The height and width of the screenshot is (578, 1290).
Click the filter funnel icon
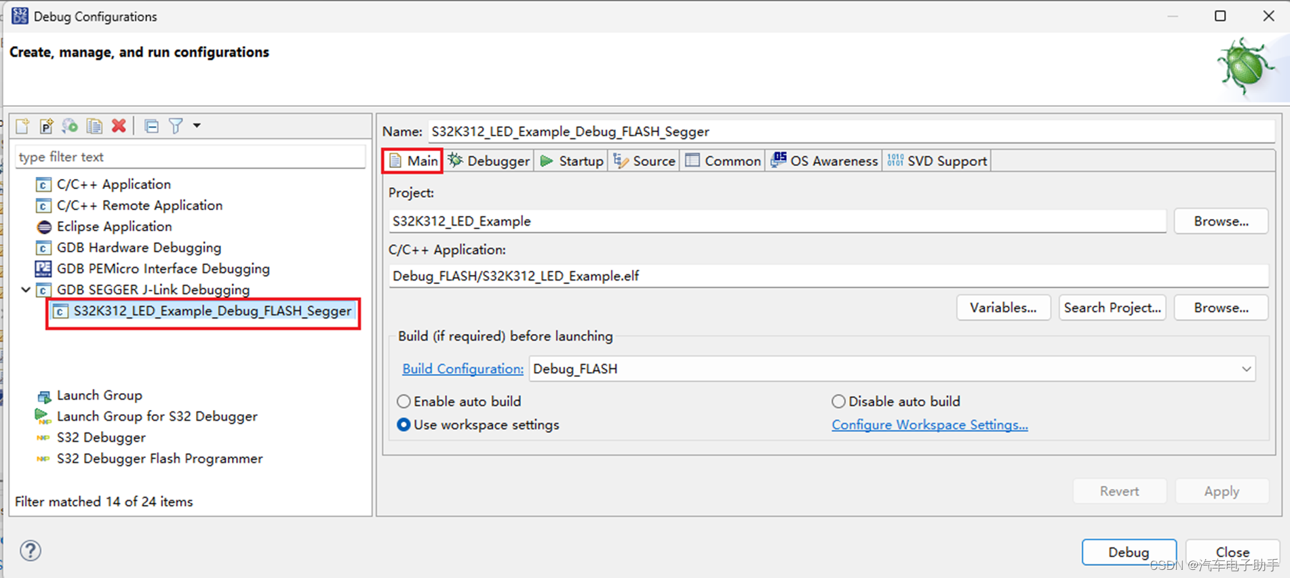click(x=176, y=126)
